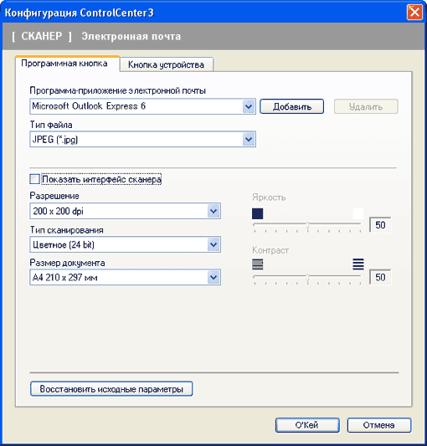This screenshot has height=446, width=427.
Task: Click the high contrast icon
Action: (358, 264)
